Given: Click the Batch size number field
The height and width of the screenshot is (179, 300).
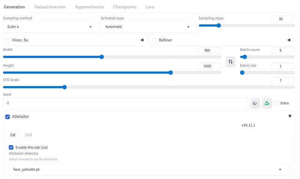Looking at the screenshot, I should [283, 66].
